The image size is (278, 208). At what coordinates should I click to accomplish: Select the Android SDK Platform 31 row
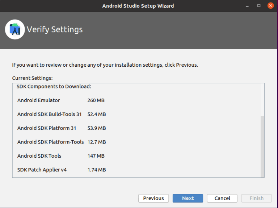pos(47,128)
